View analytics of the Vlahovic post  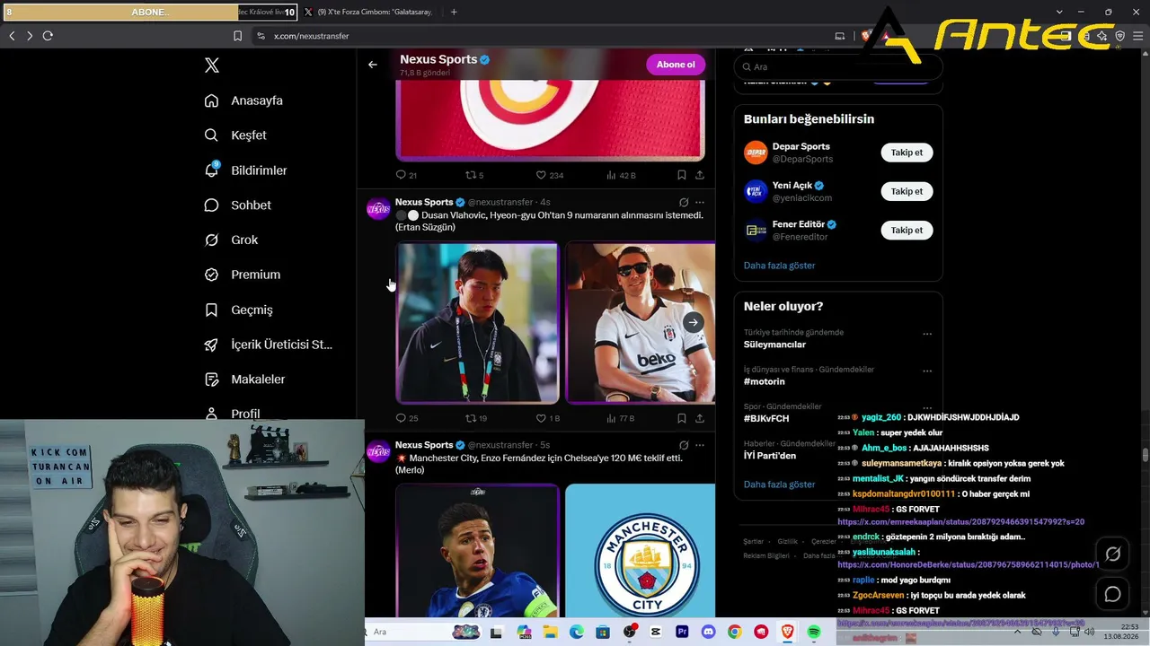click(621, 418)
